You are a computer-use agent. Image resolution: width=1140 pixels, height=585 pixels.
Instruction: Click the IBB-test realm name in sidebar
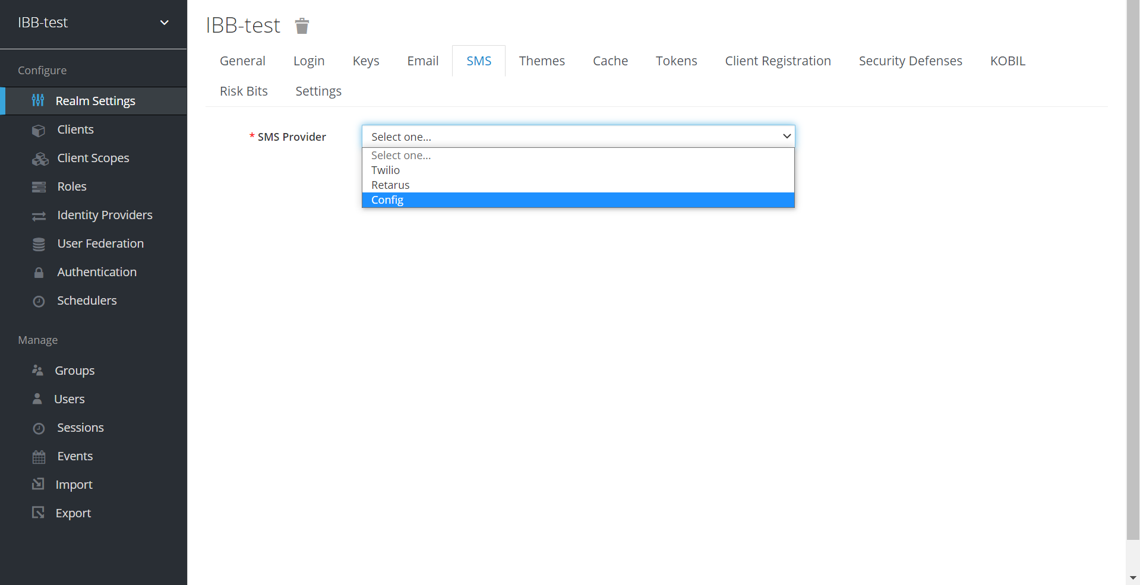tap(43, 23)
